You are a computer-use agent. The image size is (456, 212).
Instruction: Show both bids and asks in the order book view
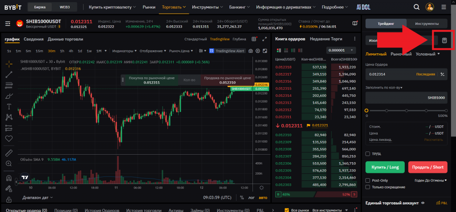pos(279,50)
